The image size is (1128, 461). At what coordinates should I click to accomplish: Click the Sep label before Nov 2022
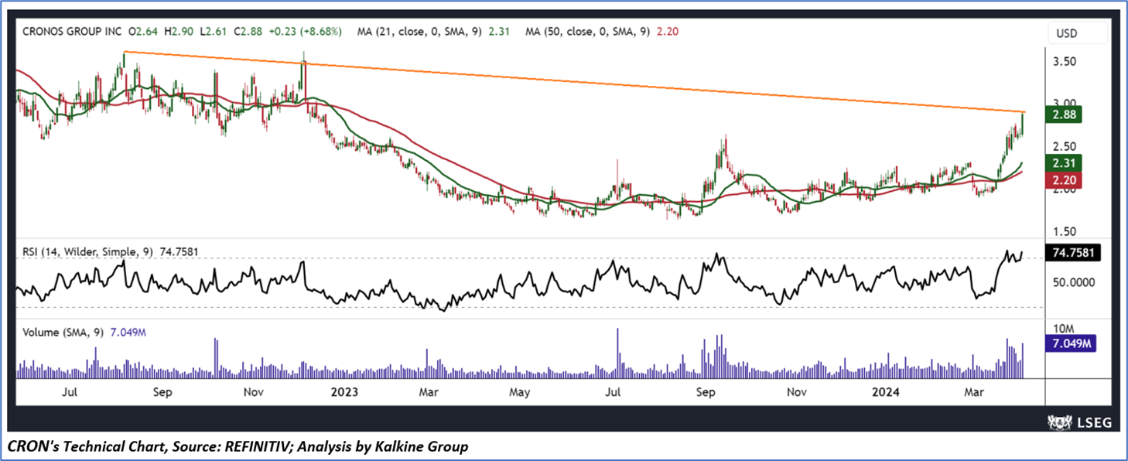pos(162,392)
